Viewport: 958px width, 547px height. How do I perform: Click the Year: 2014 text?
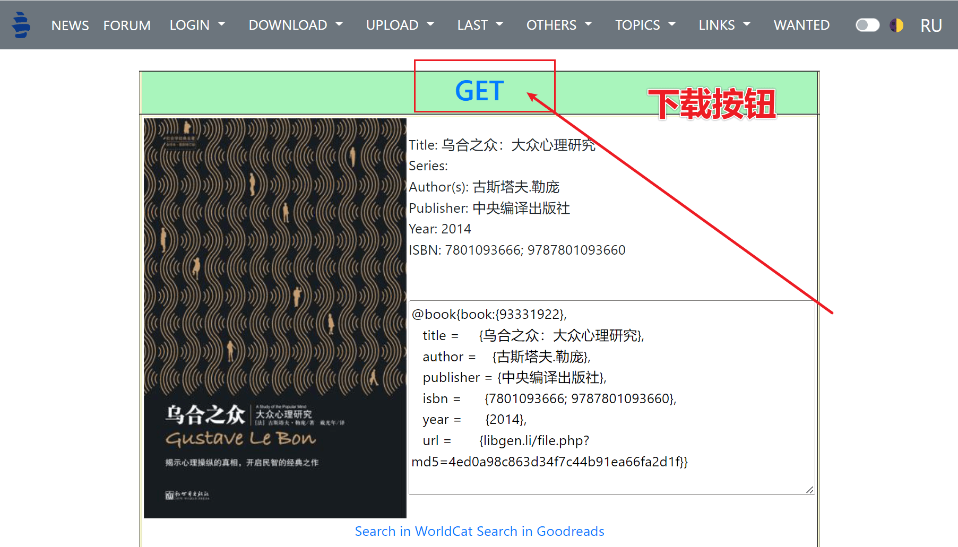pyautogui.click(x=440, y=229)
